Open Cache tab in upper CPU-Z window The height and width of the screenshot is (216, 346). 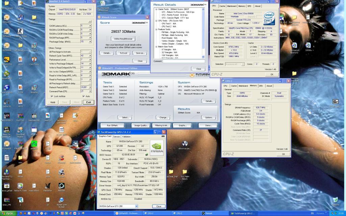click(x=222, y=6)
